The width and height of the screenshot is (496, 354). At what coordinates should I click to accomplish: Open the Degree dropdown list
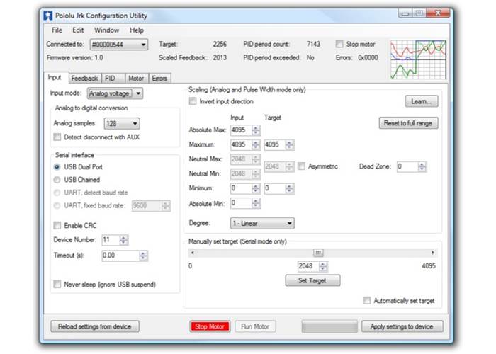click(x=289, y=224)
